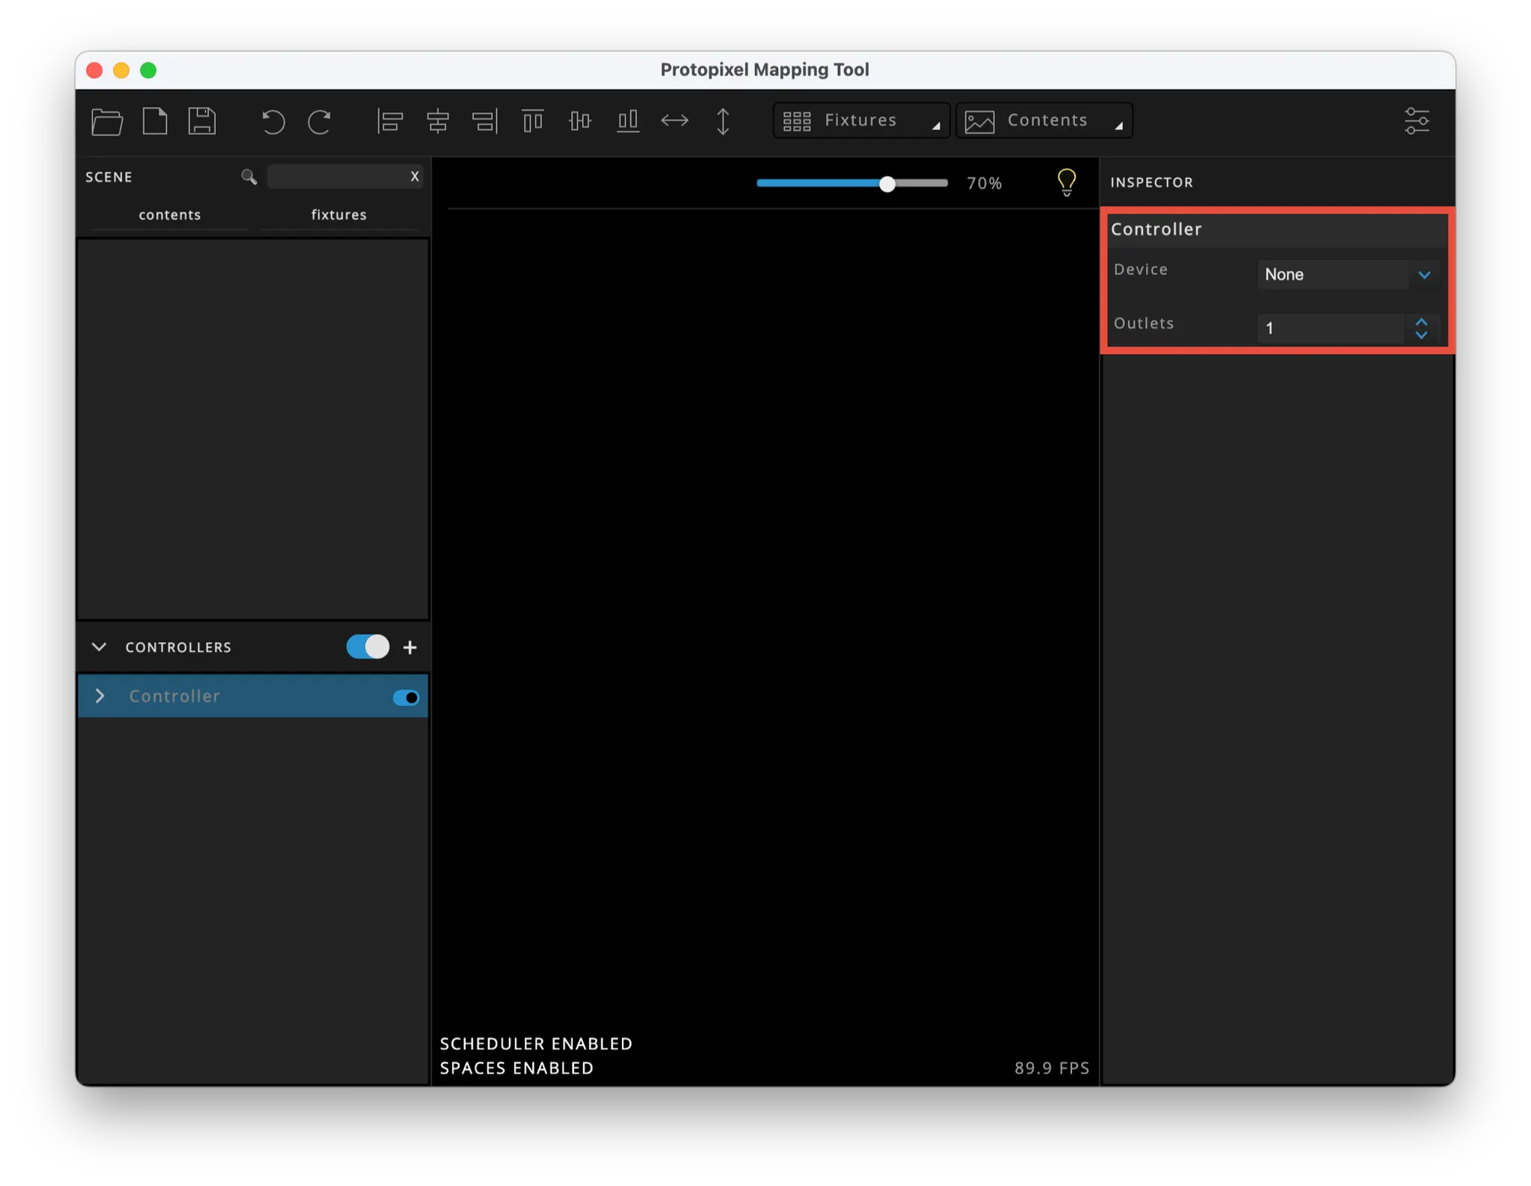Distribute selection vertically

tap(723, 121)
